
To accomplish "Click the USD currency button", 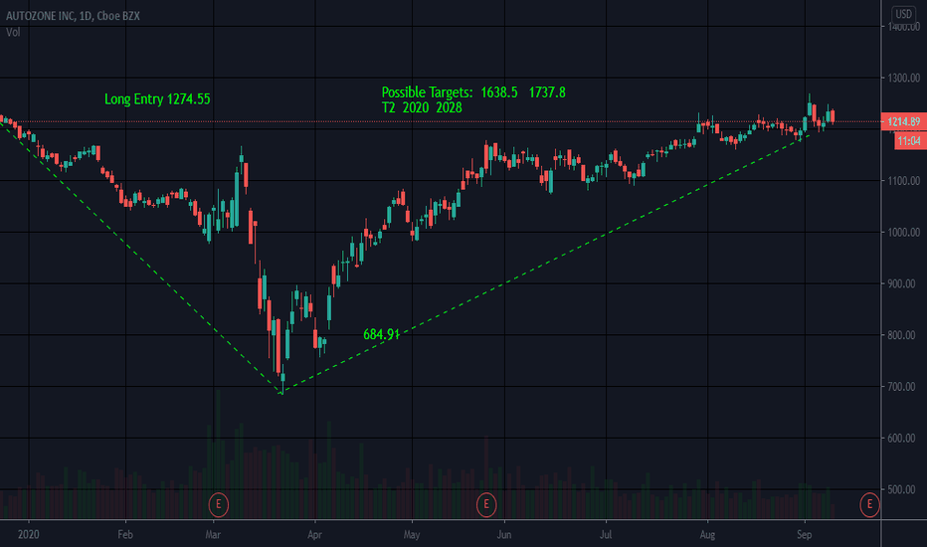I will pyautogui.click(x=903, y=14).
